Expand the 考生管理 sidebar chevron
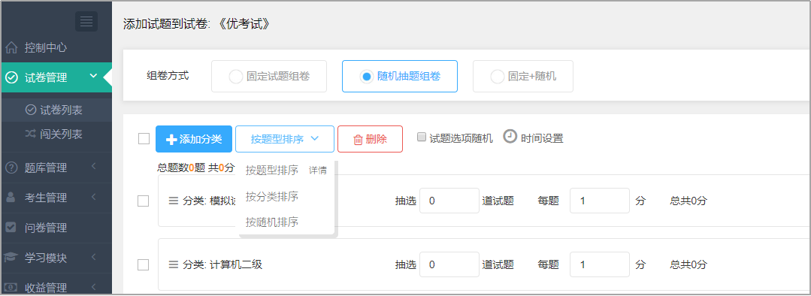 tap(94, 196)
